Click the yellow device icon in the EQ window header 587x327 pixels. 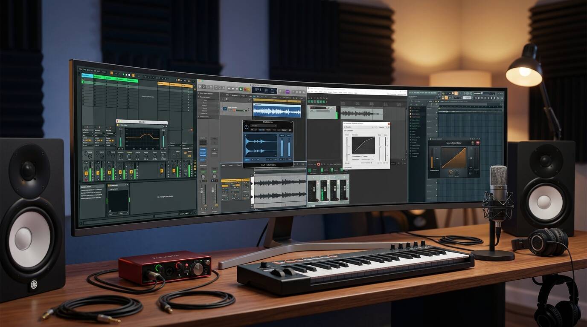click(x=119, y=125)
